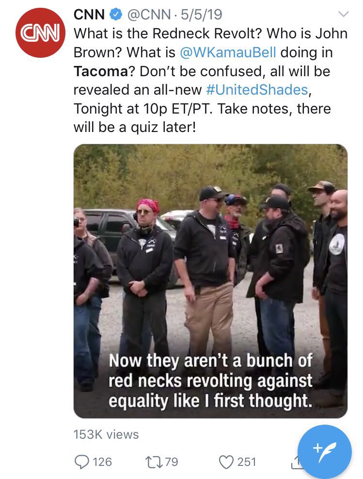Viewport: 363px width, 479px height.
Task: View the 251 likes count
Action: 247,462
